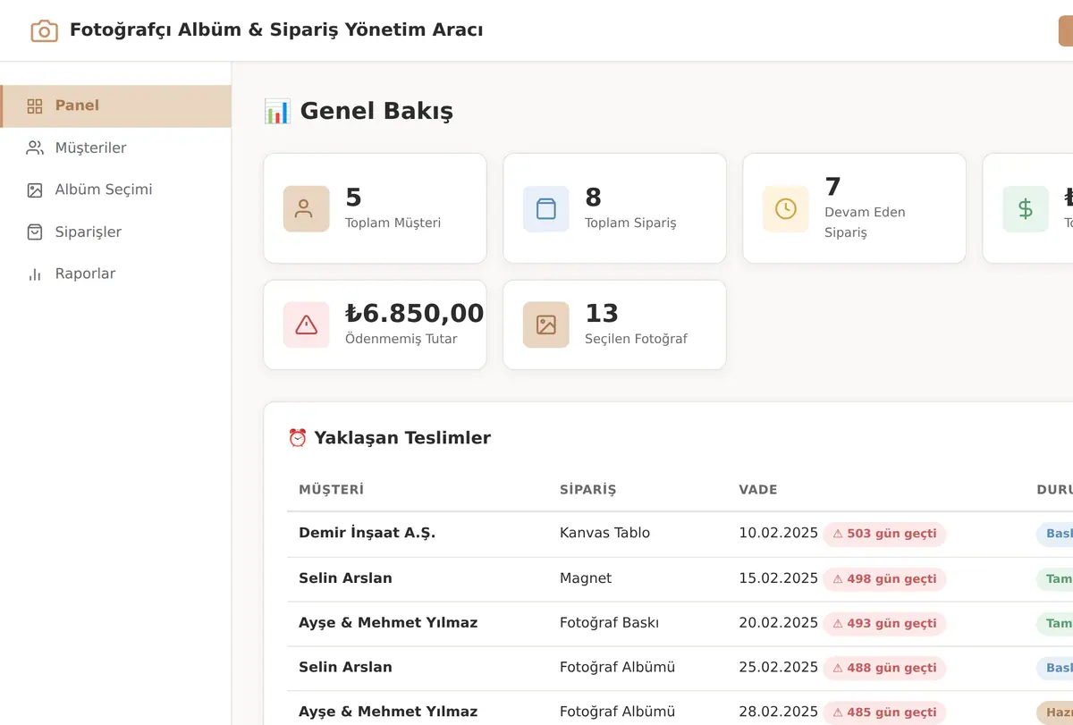Screen dimensions: 1073x725
Task: Click the Magnet order cell
Action: pyautogui.click(x=586, y=578)
